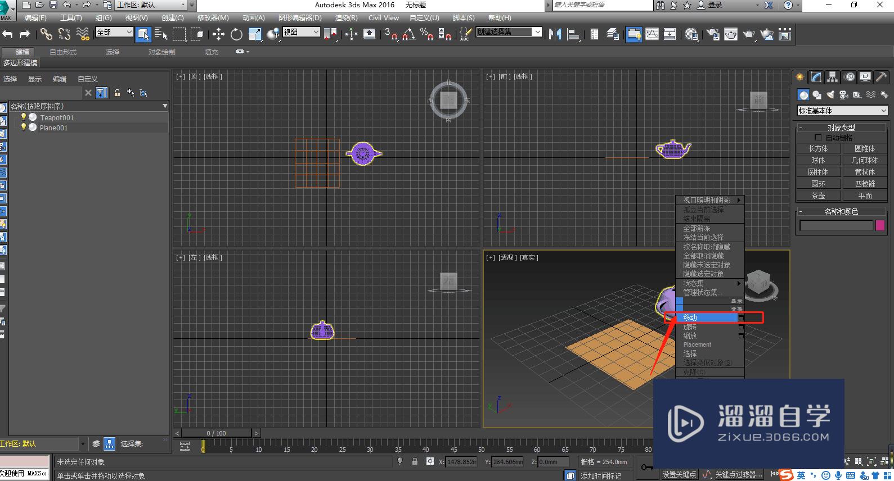
Task: Activate the Select and Link tool
Action: (x=46, y=34)
